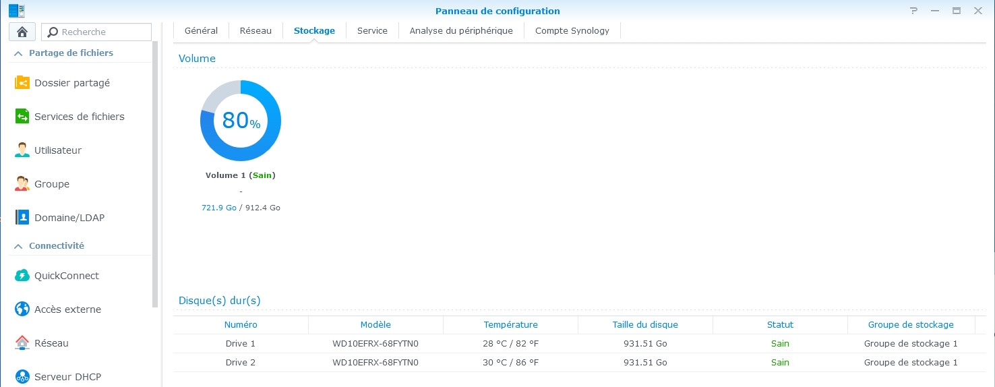Switch to the Analyse du périphérique tab

pyautogui.click(x=461, y=30)
